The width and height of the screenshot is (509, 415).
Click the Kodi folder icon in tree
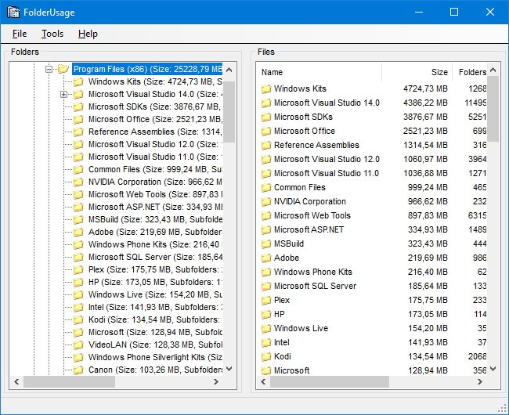pyautogui.click(x=78, y=320)
